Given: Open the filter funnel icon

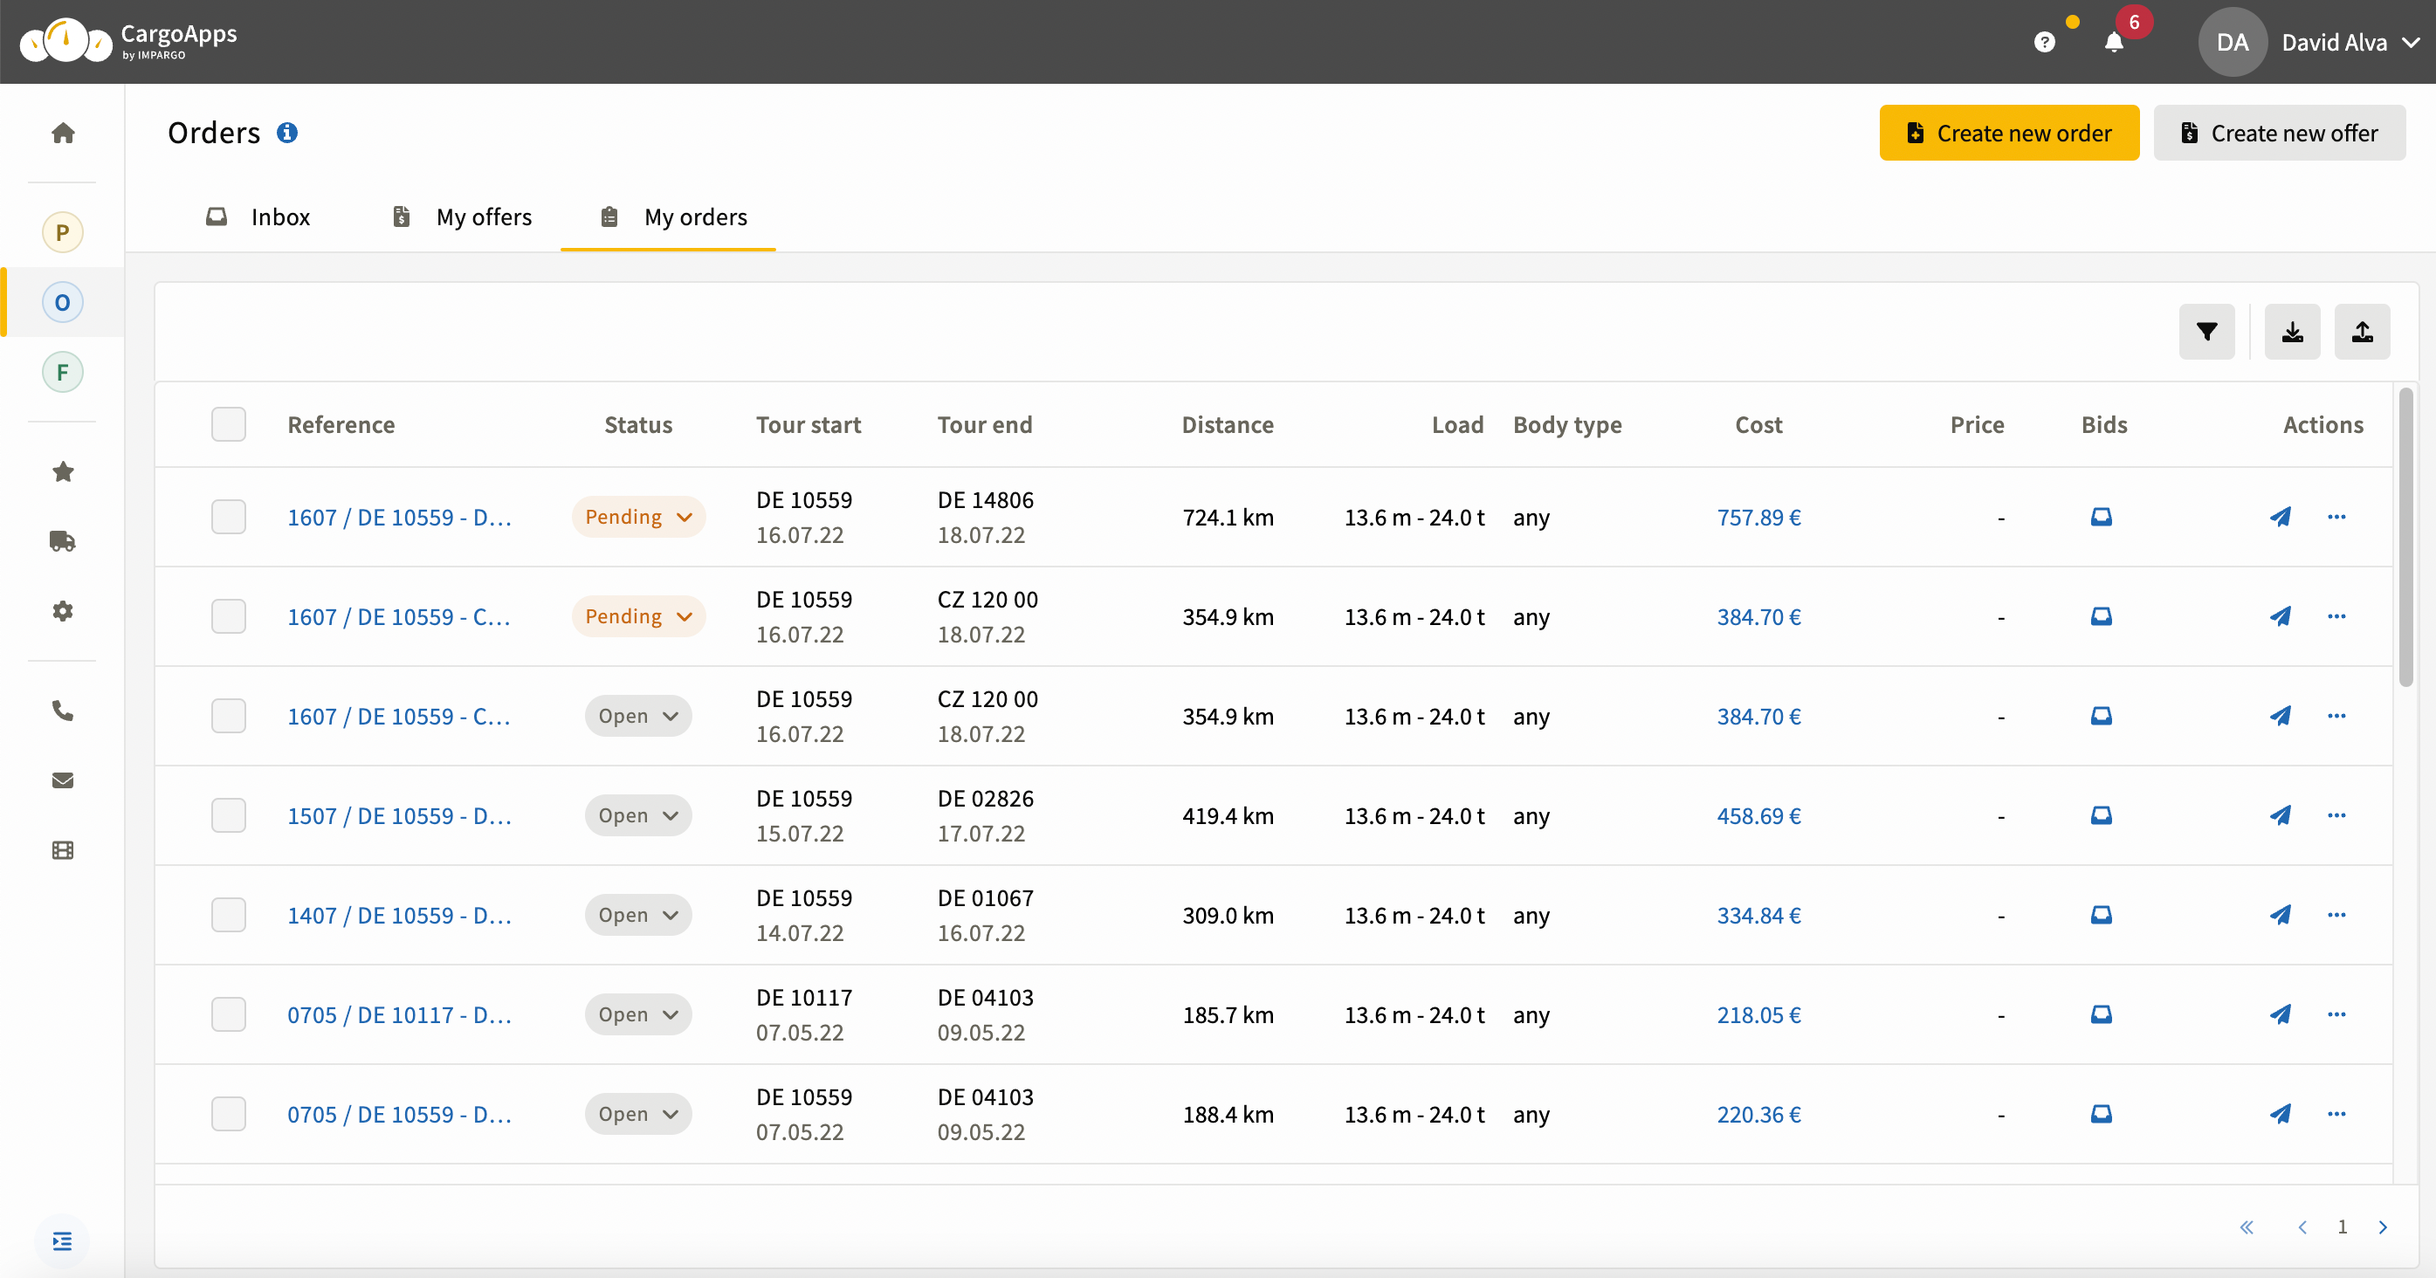Looking at the screenshot, I should (2206, 332).
